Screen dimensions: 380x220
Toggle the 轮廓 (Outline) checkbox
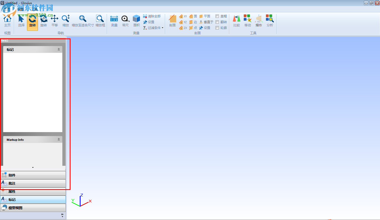tap(217, 28)
